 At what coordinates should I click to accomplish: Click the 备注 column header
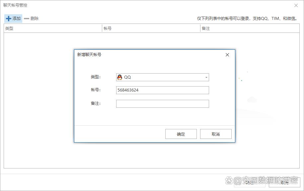click(x=250, y=28)
